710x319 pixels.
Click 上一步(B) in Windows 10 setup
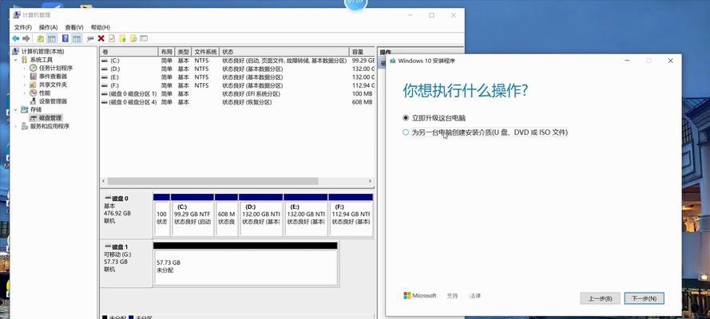pyautogui.click(x=600, y=298)
